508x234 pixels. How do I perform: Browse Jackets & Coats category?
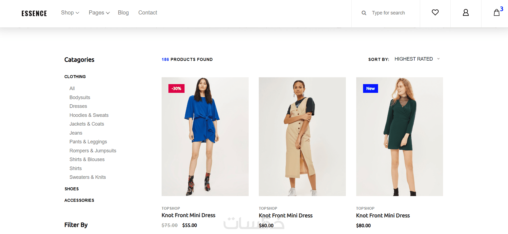87,124
